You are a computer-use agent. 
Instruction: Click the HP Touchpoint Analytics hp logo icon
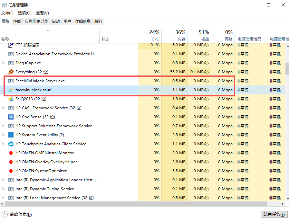pos(11,144)
